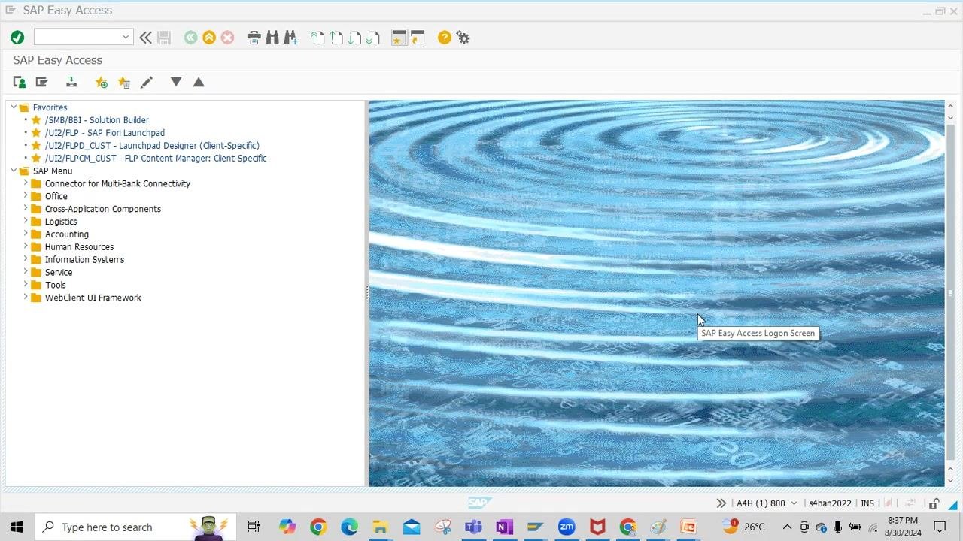Open Help via the question mark icon
963x541 pixels.
[x=445, y=38]
